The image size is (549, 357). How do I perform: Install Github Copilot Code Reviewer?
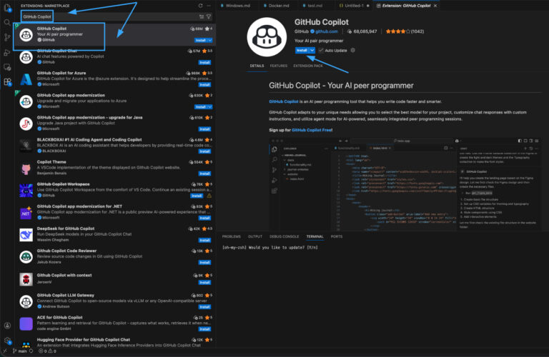point(204,263)
